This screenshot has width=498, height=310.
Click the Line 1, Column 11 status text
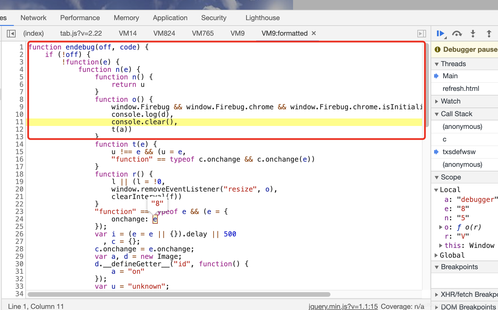36,307
